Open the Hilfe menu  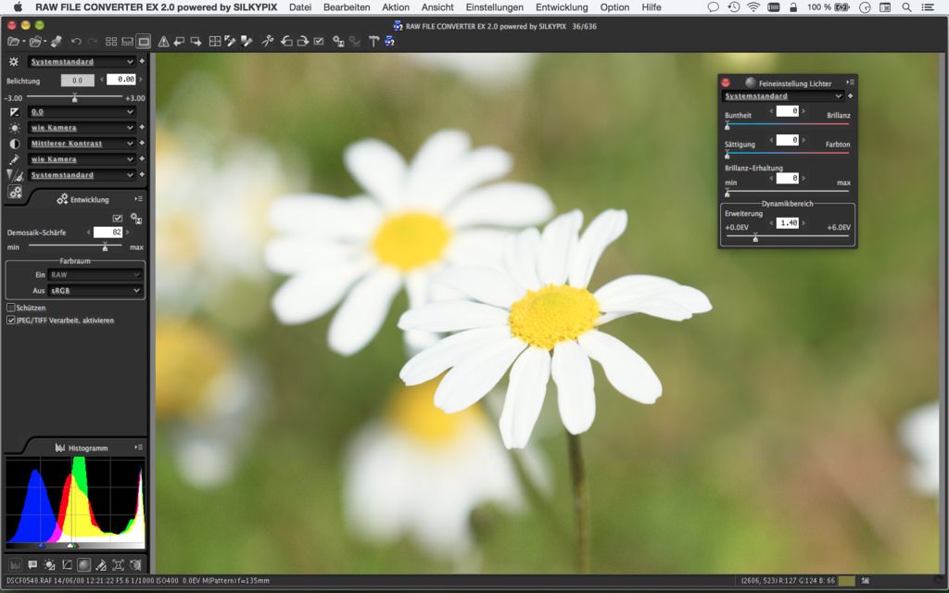(652, 7)
